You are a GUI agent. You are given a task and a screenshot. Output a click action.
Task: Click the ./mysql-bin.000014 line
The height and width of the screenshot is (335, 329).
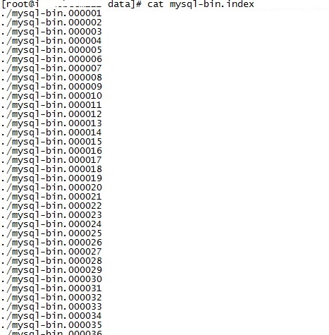coord(51,133)
